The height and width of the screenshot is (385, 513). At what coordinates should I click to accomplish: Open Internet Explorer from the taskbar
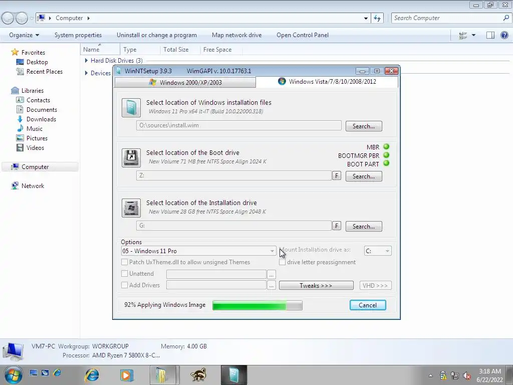92,375
